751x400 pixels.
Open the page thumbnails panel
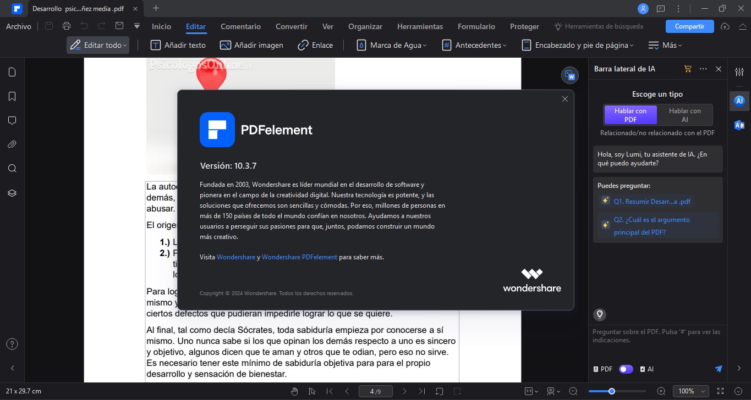pyautogui.click(x=12, y=72)
